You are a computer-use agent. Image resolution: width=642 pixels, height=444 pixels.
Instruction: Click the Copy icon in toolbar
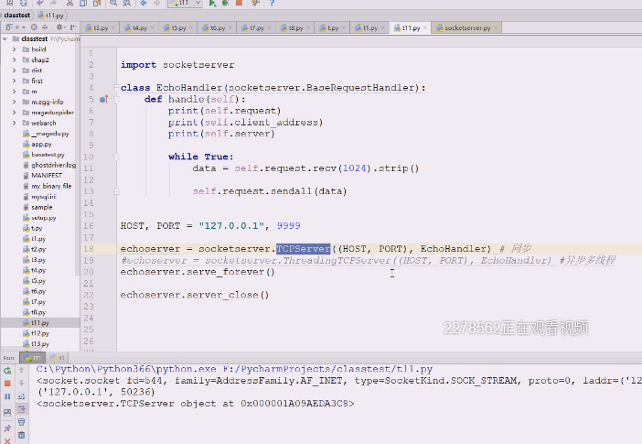(x=83, y=4)
